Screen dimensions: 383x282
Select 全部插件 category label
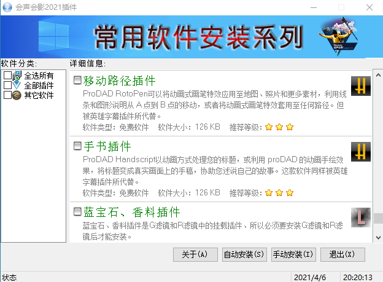click(39, 85)
